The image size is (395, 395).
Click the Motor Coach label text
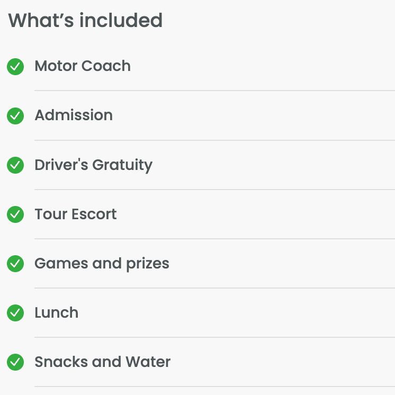click(83, 66)
